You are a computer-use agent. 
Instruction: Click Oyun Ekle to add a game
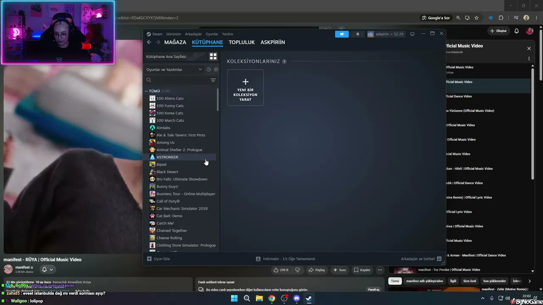tap(158, 259)
